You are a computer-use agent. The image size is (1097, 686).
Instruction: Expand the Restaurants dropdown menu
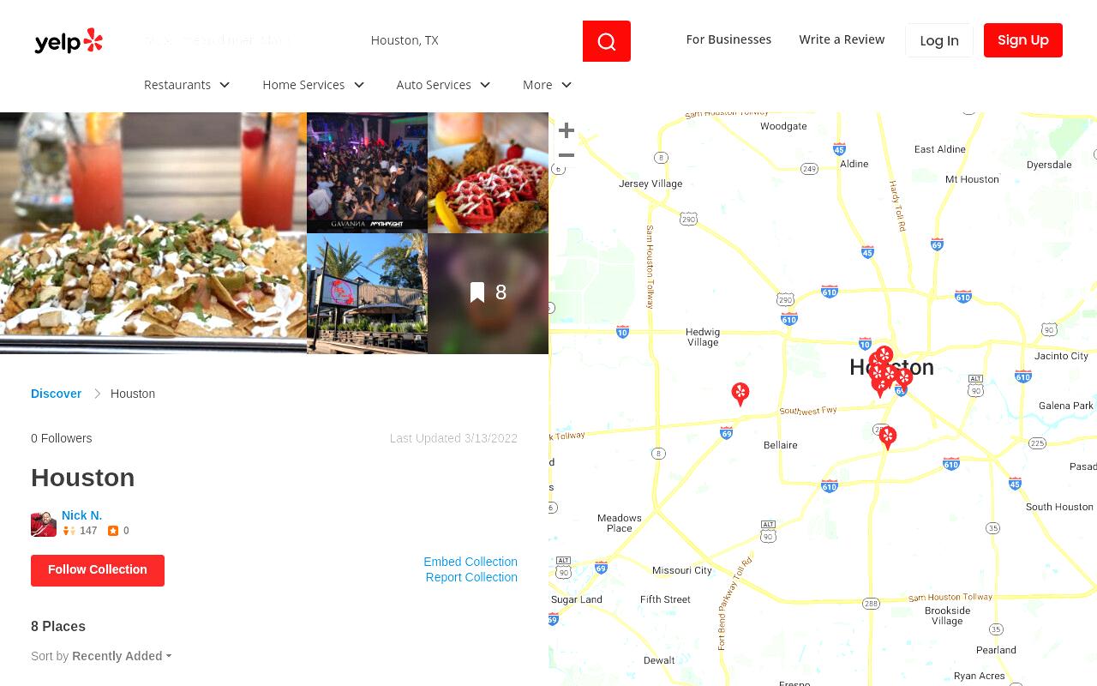pyautogui.click(x=187, y=85)
